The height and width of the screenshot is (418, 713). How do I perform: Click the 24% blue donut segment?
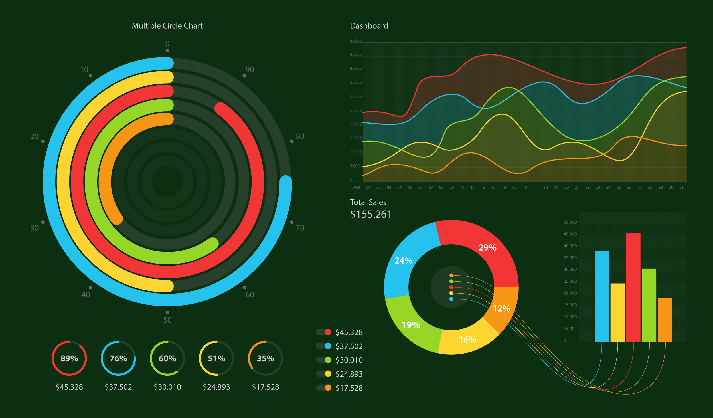[x=403, y=261]
